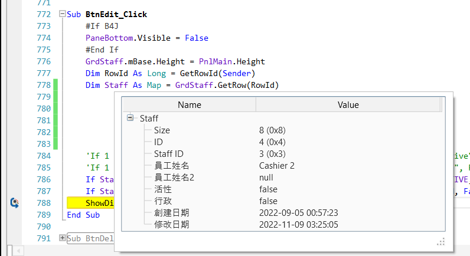The width and height of the screenshot is (470, 256).
Task: Click the left arrow of horizontal scrollbar
Action: [18, 251]
